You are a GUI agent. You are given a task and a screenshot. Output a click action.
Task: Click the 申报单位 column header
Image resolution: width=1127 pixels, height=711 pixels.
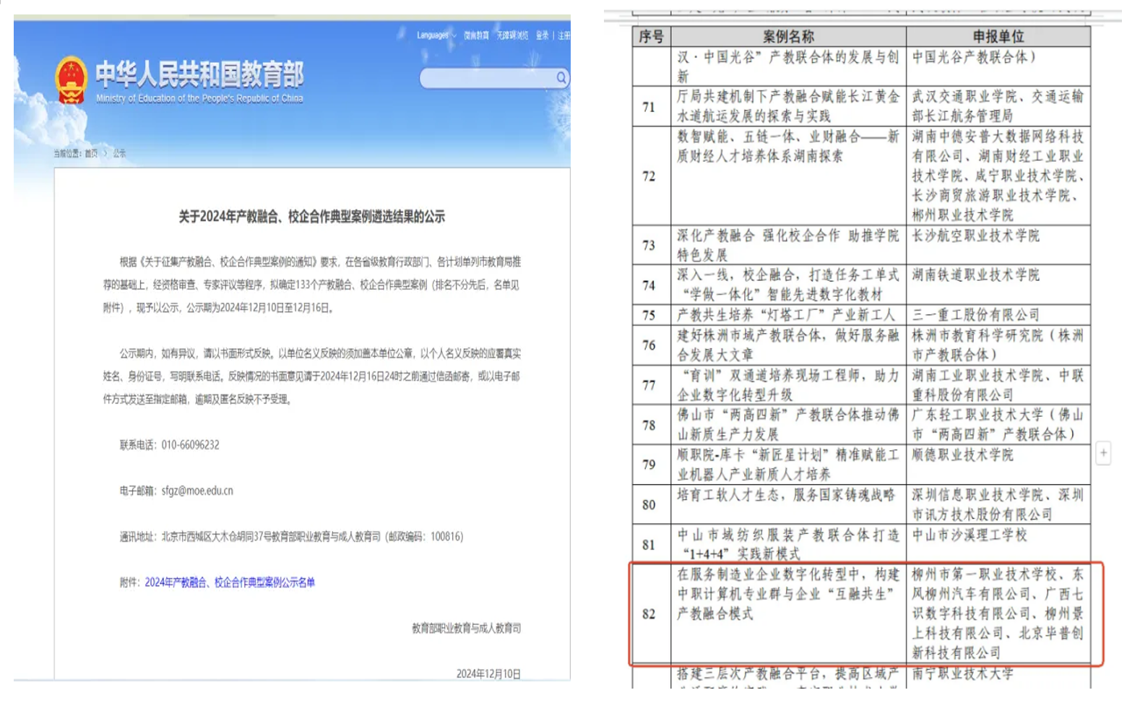pyautogui.click(x=998, y=37)
